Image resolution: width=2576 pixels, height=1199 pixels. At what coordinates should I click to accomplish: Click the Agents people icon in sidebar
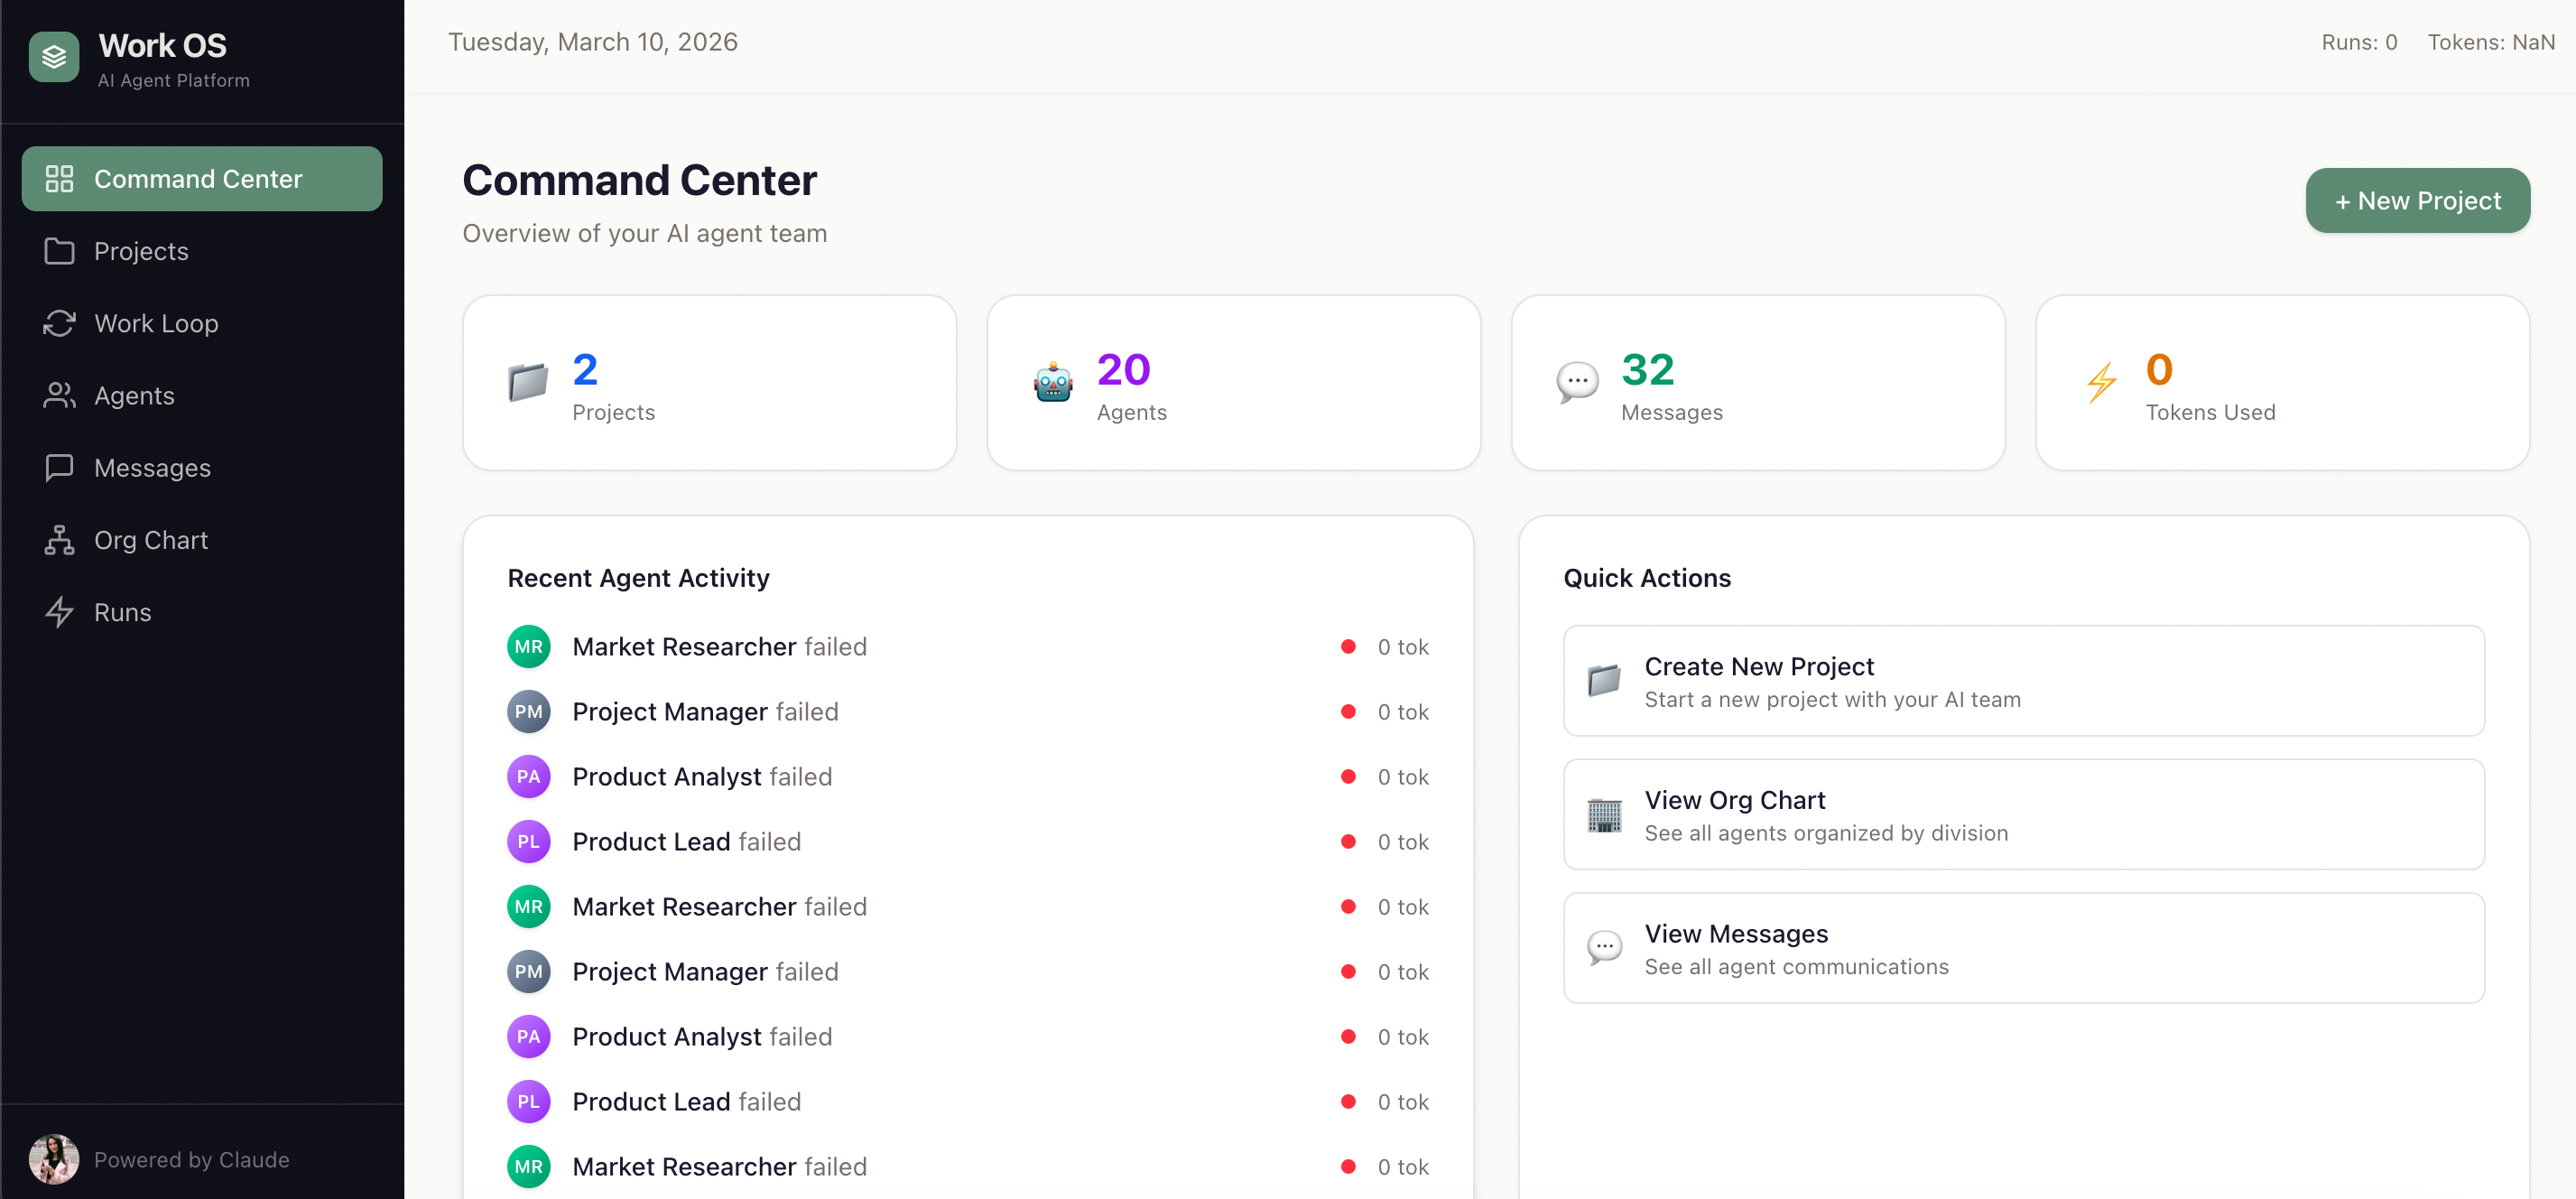[59, 395]
